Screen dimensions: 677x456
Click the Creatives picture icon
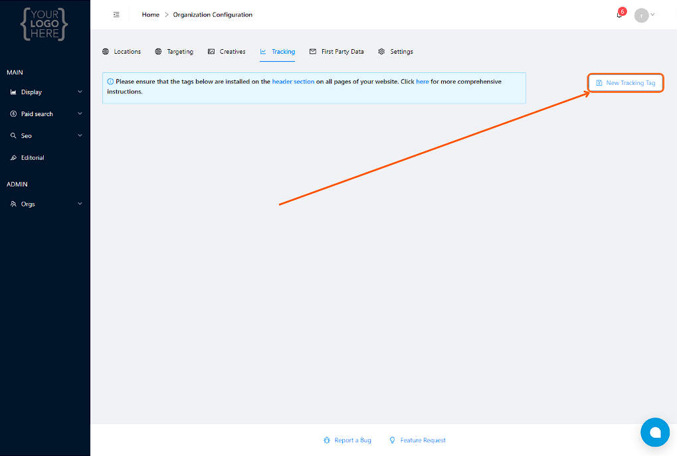click(x=211, y=51)
